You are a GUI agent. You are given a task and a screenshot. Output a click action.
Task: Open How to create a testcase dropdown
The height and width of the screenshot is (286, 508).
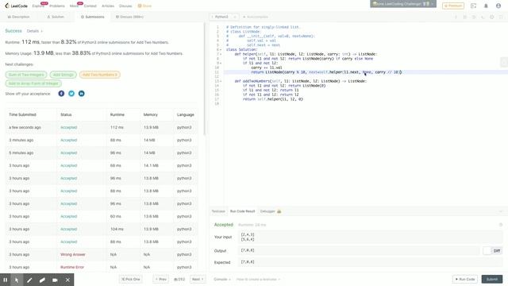tap(258, 279)
